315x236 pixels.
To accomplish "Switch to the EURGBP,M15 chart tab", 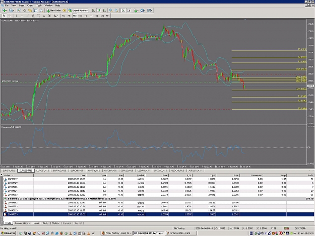I will (43, 171).
